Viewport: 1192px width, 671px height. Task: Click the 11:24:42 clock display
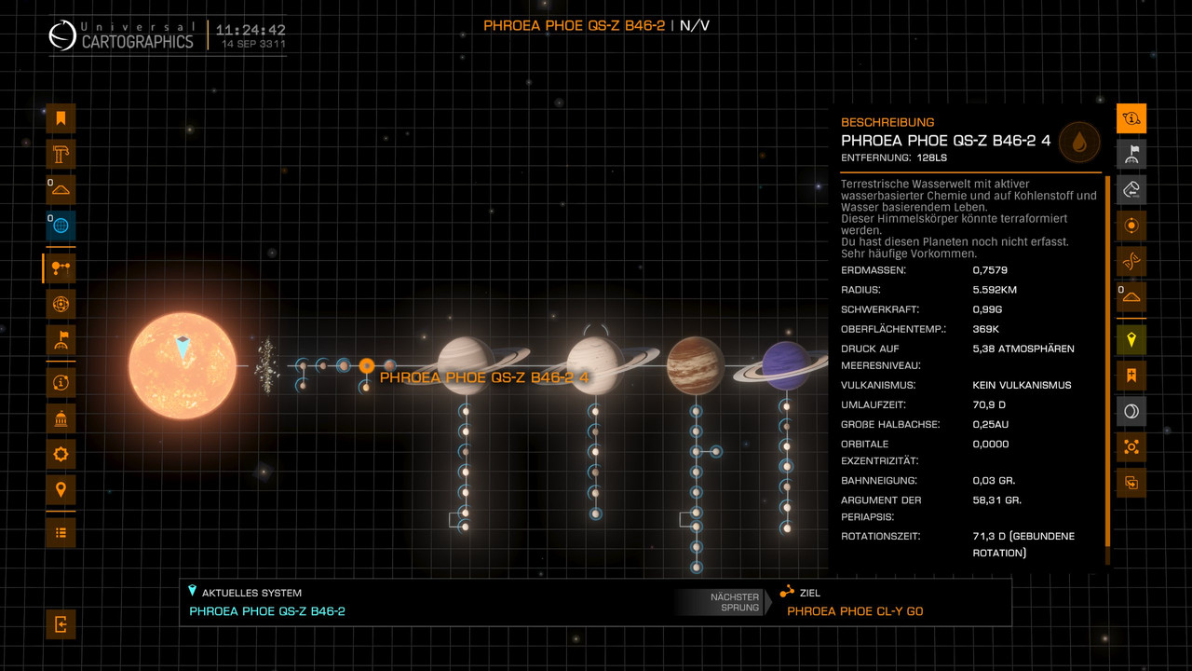[251, 30]
